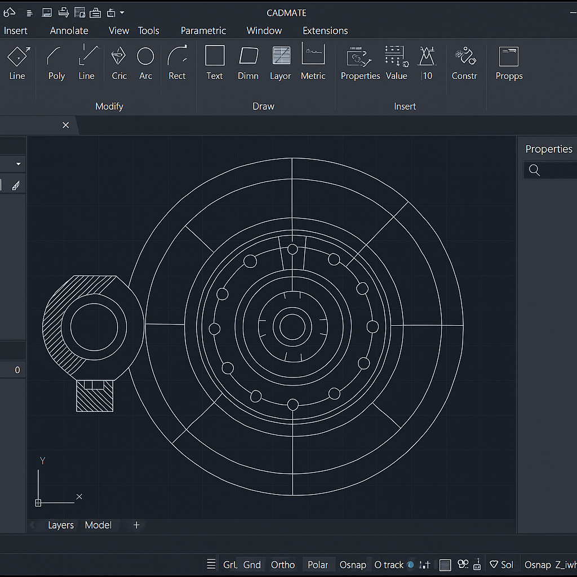Open the Parametric menu
577x577 pixels.
(203, 30)
